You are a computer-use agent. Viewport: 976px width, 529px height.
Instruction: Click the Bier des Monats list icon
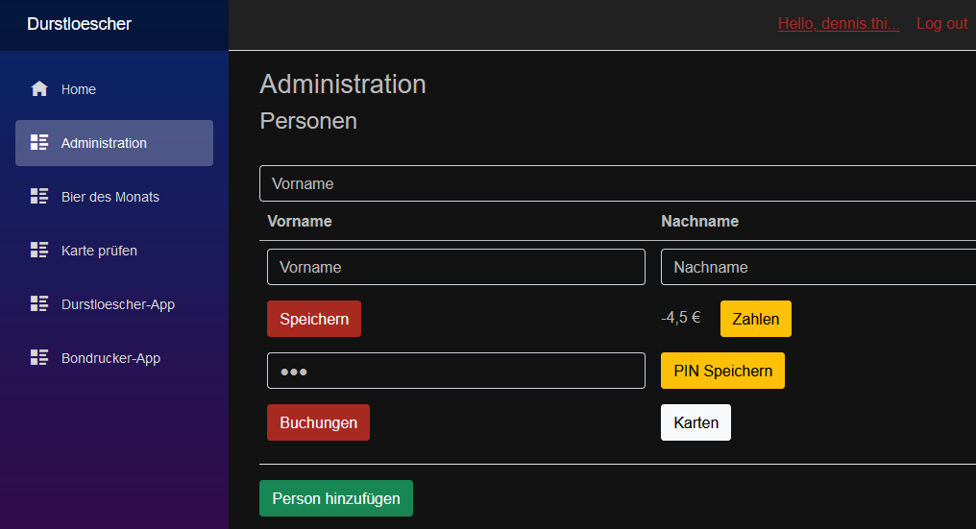[x=39, y=197]
